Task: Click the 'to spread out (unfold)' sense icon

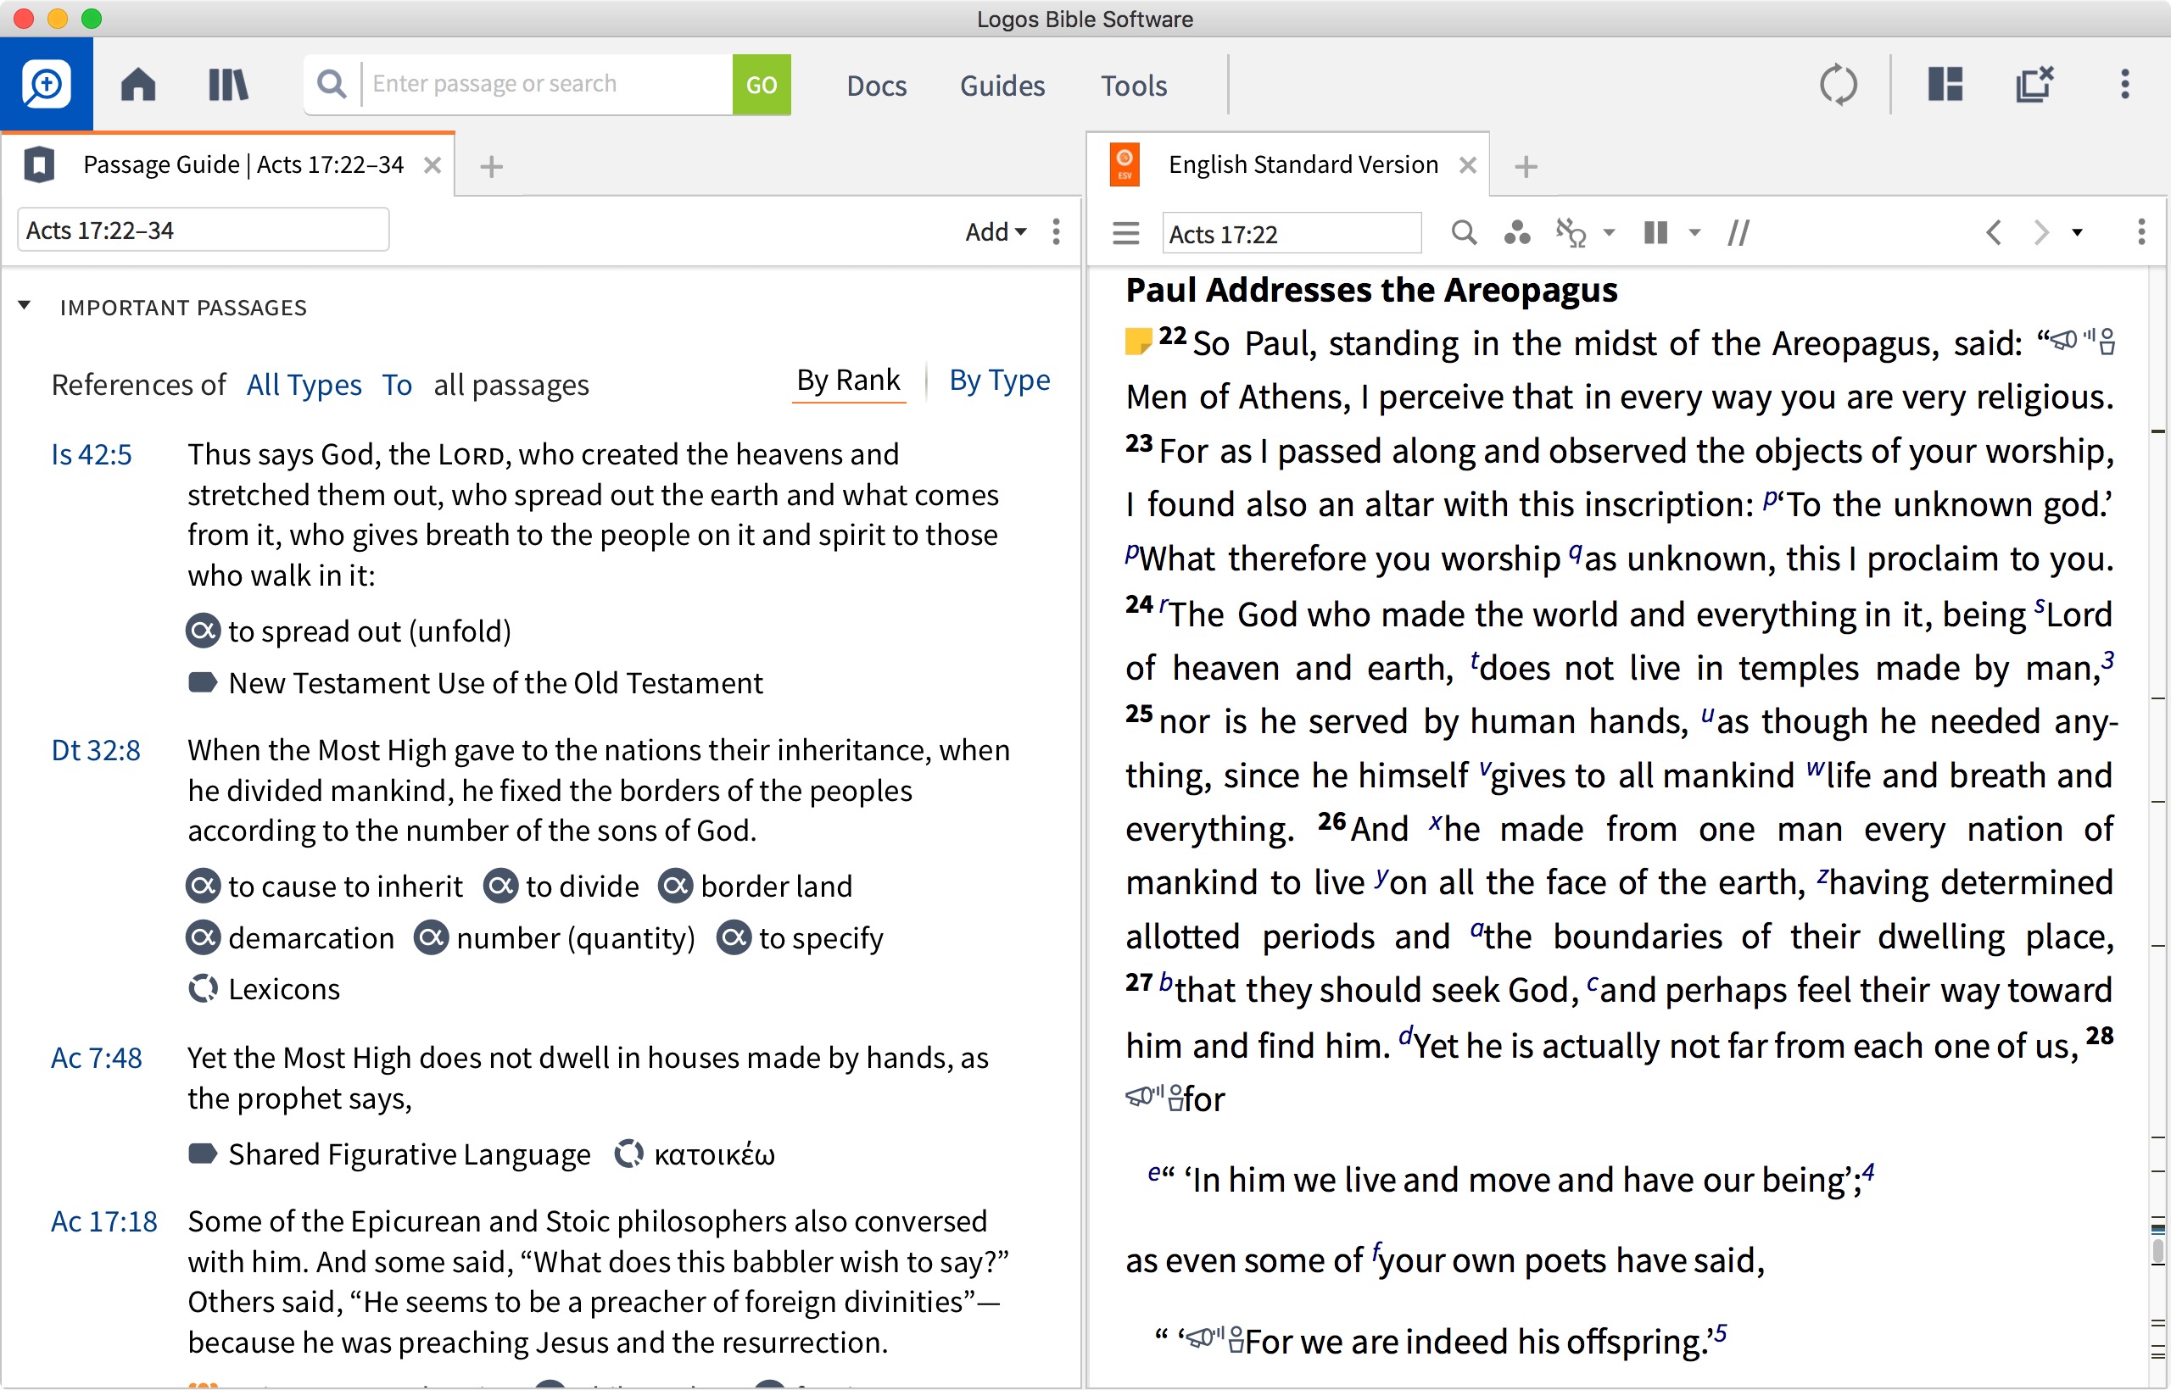Action: [x=204, y=631]
